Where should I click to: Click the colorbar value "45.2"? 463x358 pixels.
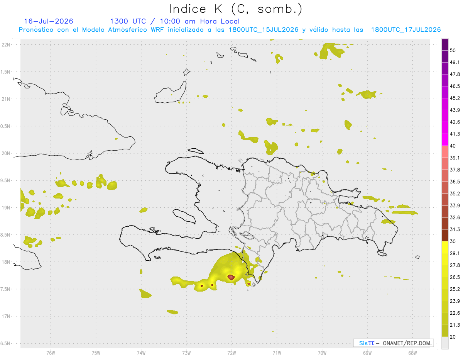(x=455, y=98)
